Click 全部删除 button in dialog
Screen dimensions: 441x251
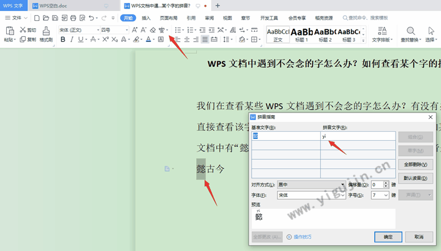(x=415, y=165)
